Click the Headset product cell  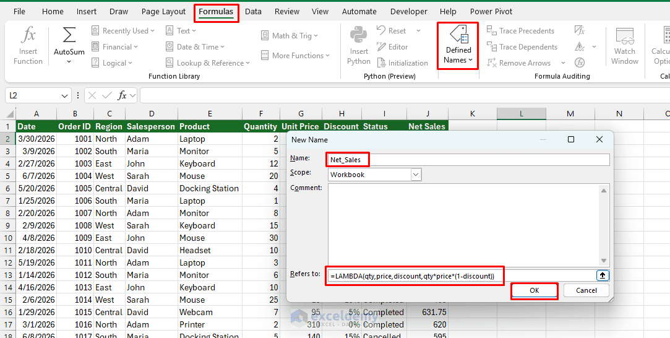coord(210,250)
